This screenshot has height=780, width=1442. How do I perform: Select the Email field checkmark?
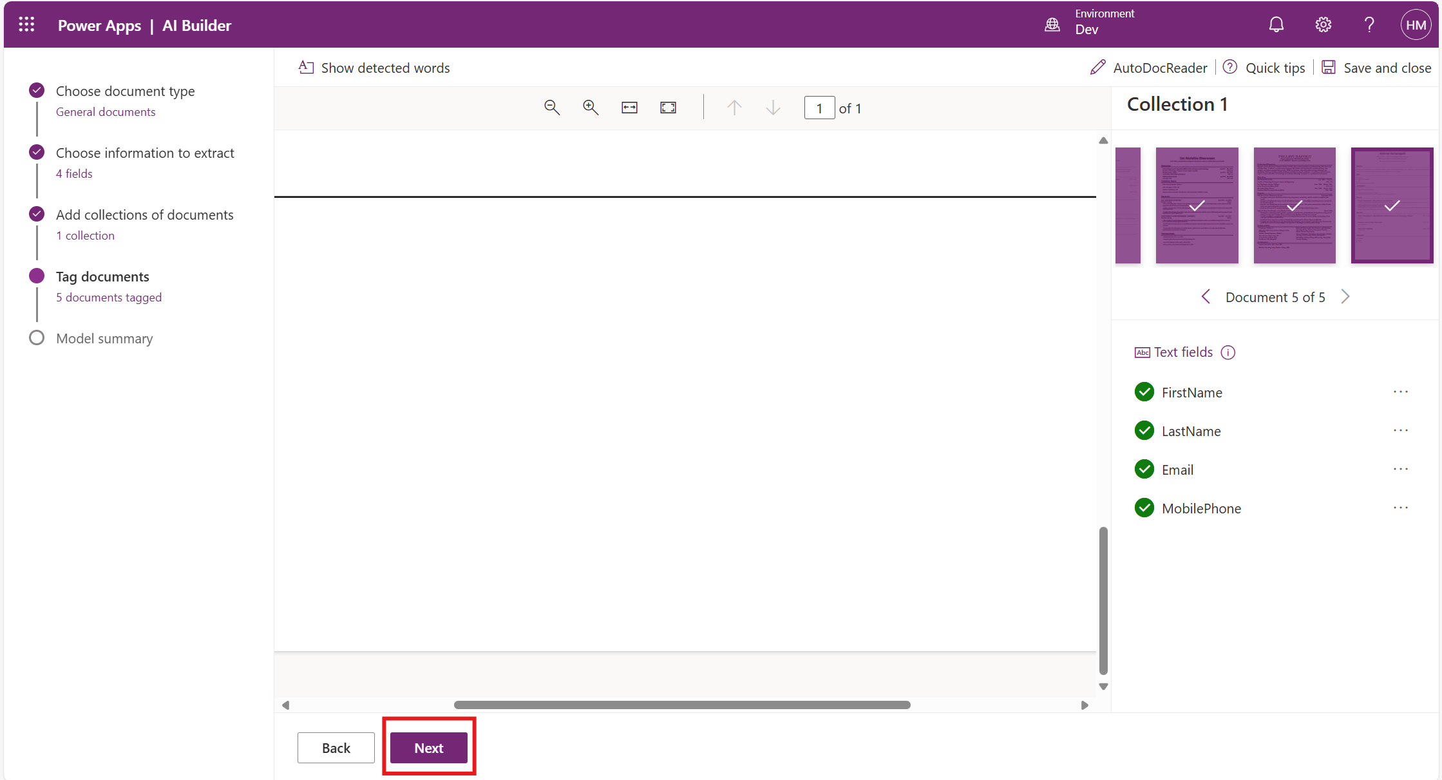pyautogui.click(x=1144, y=470)
